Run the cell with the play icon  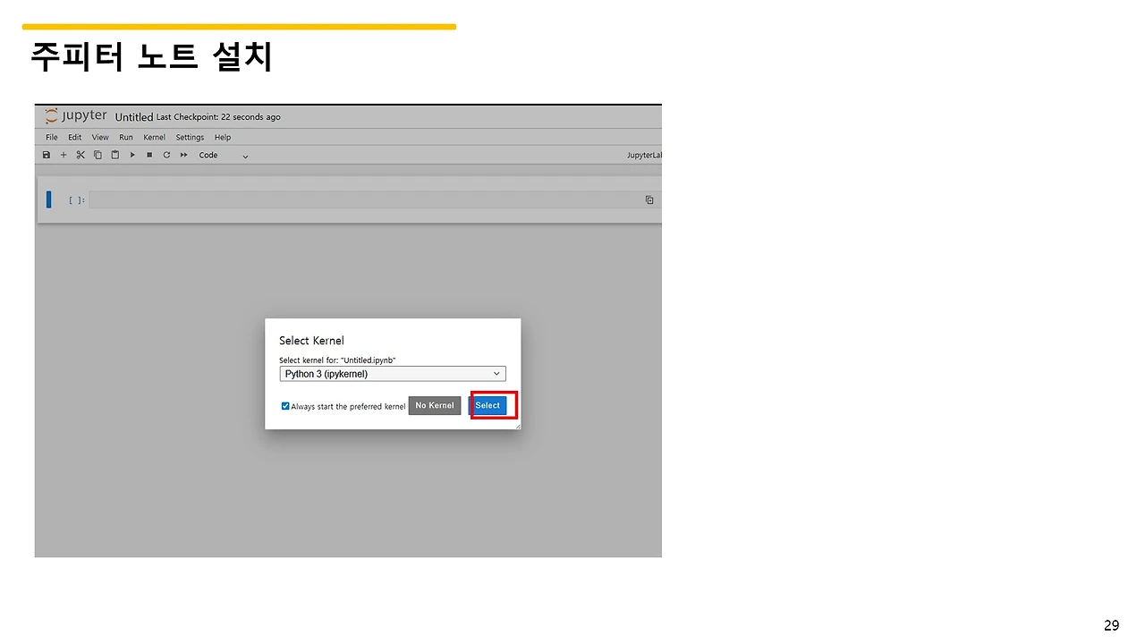point(132,155)
